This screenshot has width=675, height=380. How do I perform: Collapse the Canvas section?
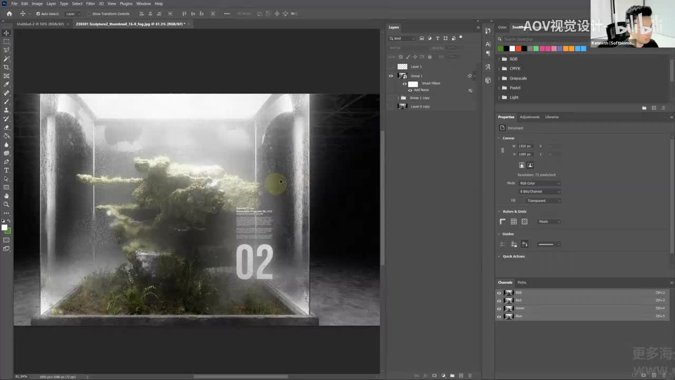click(x=499, y=138)
